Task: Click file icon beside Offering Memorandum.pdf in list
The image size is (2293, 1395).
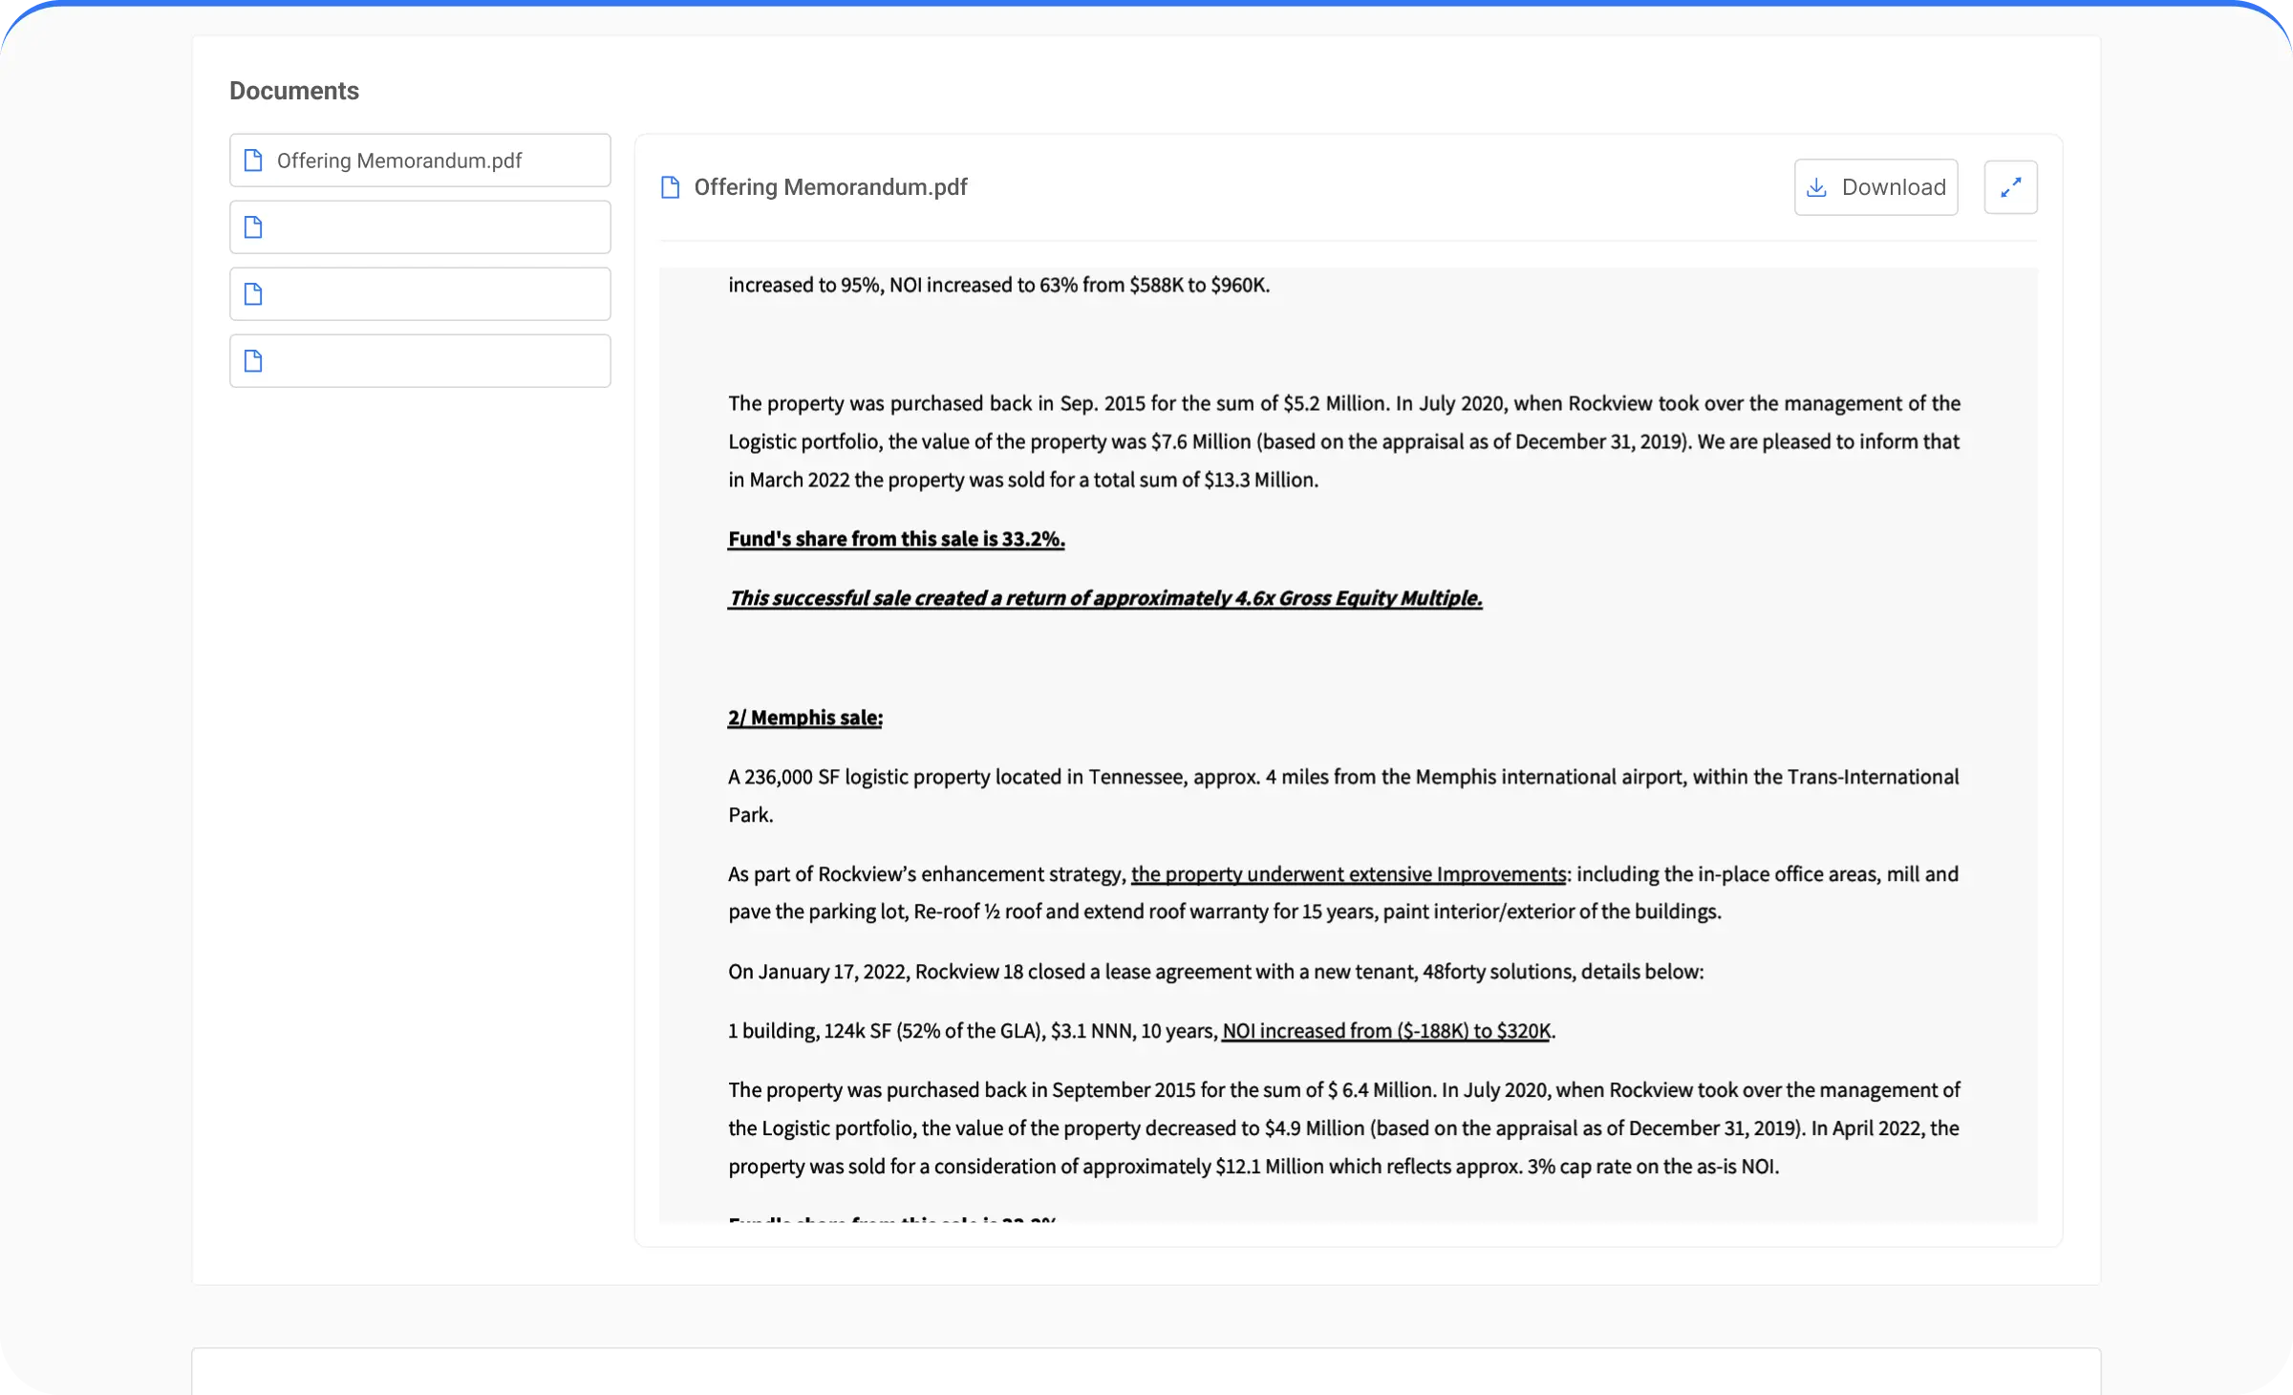Action: 253,161
